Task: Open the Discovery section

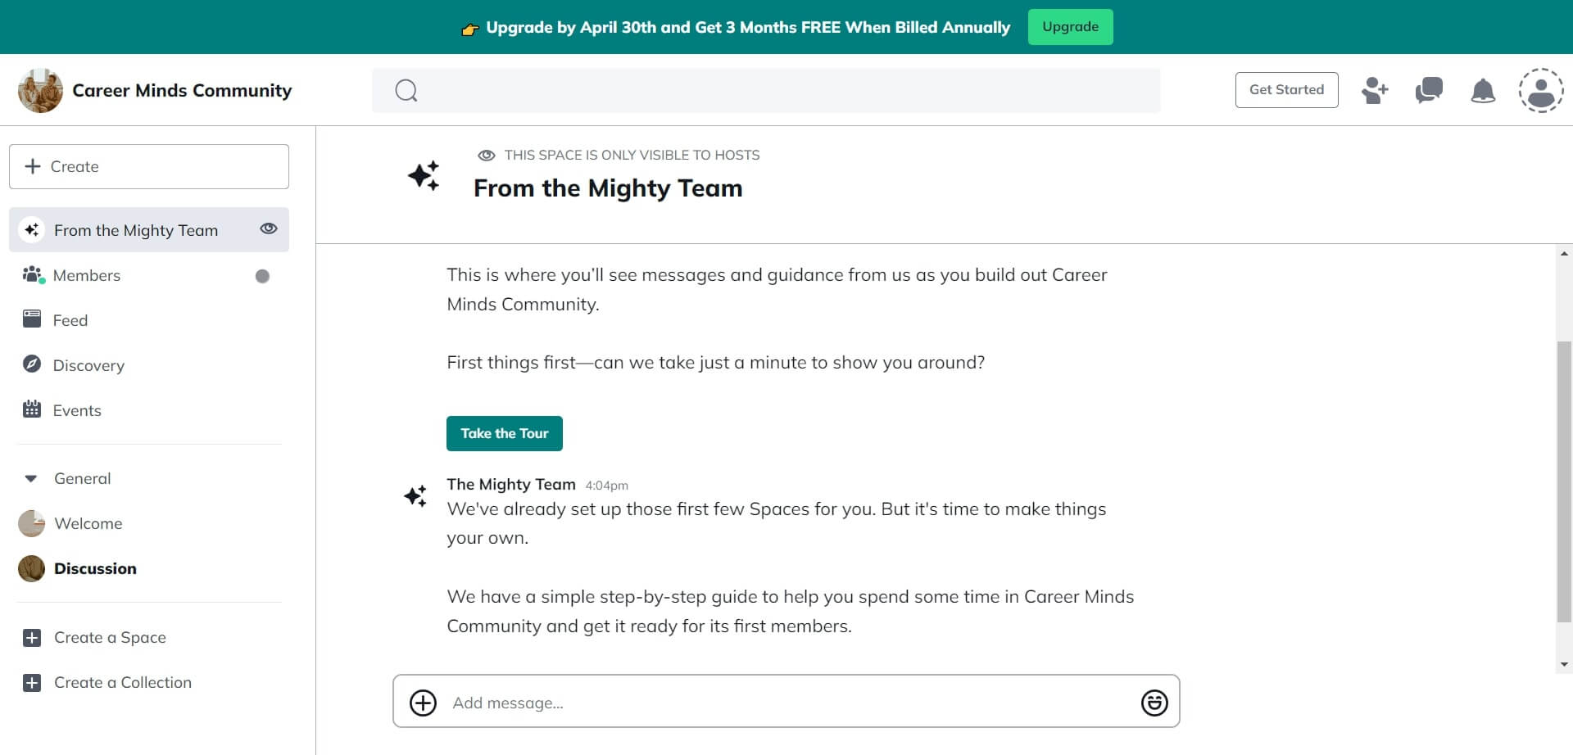Action: pyautogui.click(x=88, y=365)
